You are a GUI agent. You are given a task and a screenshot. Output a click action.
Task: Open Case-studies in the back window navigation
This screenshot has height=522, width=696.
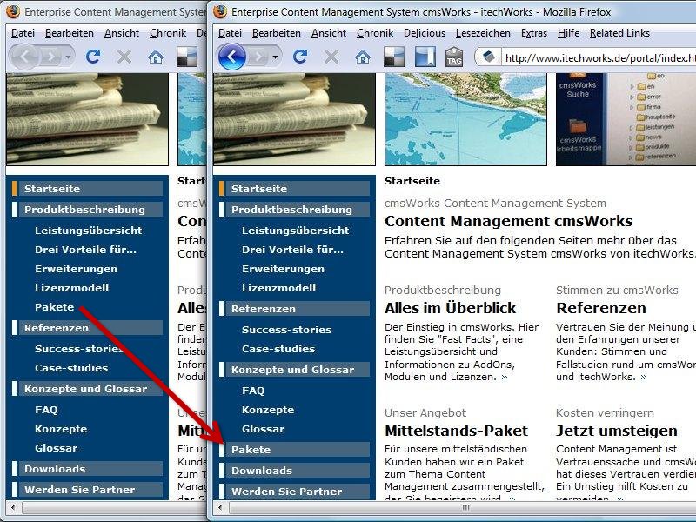[71, 368]
